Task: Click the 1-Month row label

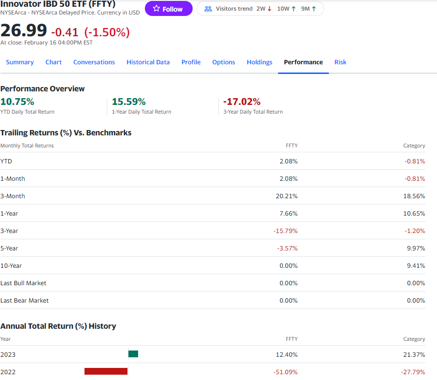Action: tap(13, 178)
